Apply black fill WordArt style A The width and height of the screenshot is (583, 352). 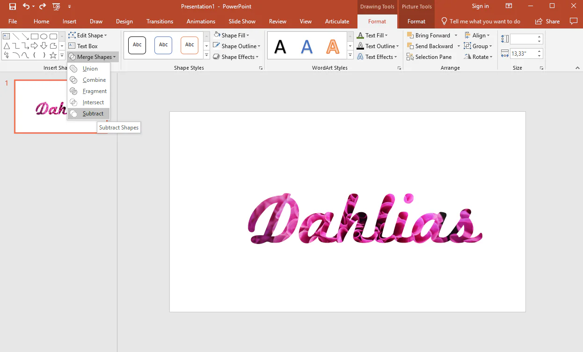(280, 46)
